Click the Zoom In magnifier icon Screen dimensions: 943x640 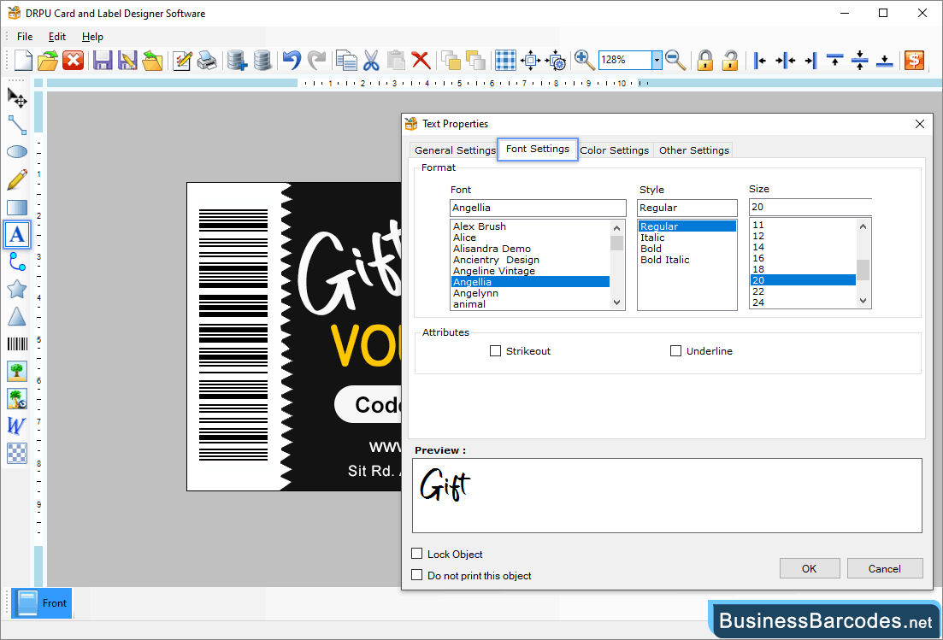pos(584,60)
